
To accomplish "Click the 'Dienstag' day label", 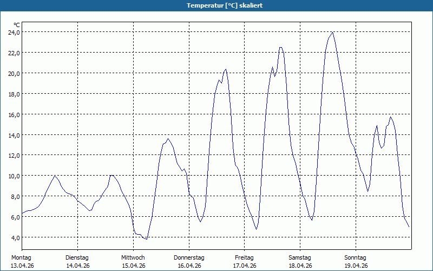I will click(77, 257).
